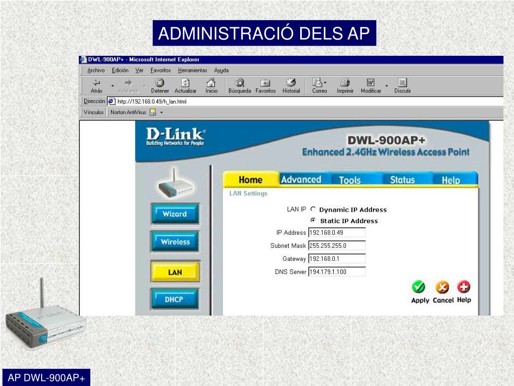Click the Gateway input field
The height and width of the screenshot is (386, 514).
coord(337,259)
